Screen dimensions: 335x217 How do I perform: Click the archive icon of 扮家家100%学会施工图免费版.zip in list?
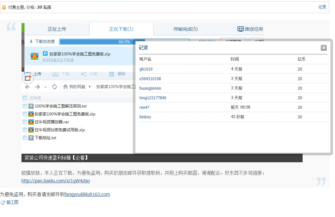tap(31, 114)
